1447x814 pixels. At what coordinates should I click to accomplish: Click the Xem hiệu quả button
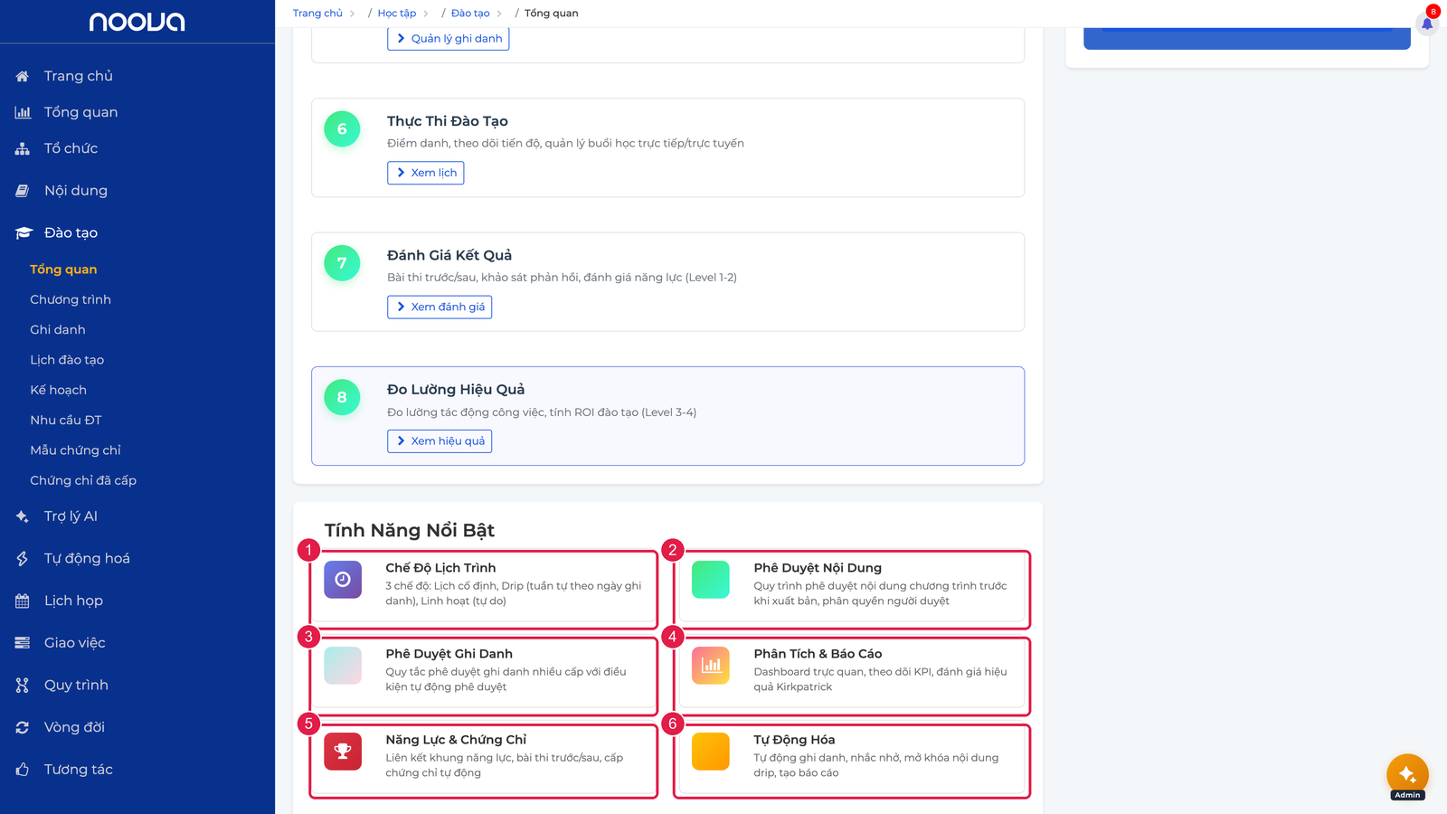[440, 441]
